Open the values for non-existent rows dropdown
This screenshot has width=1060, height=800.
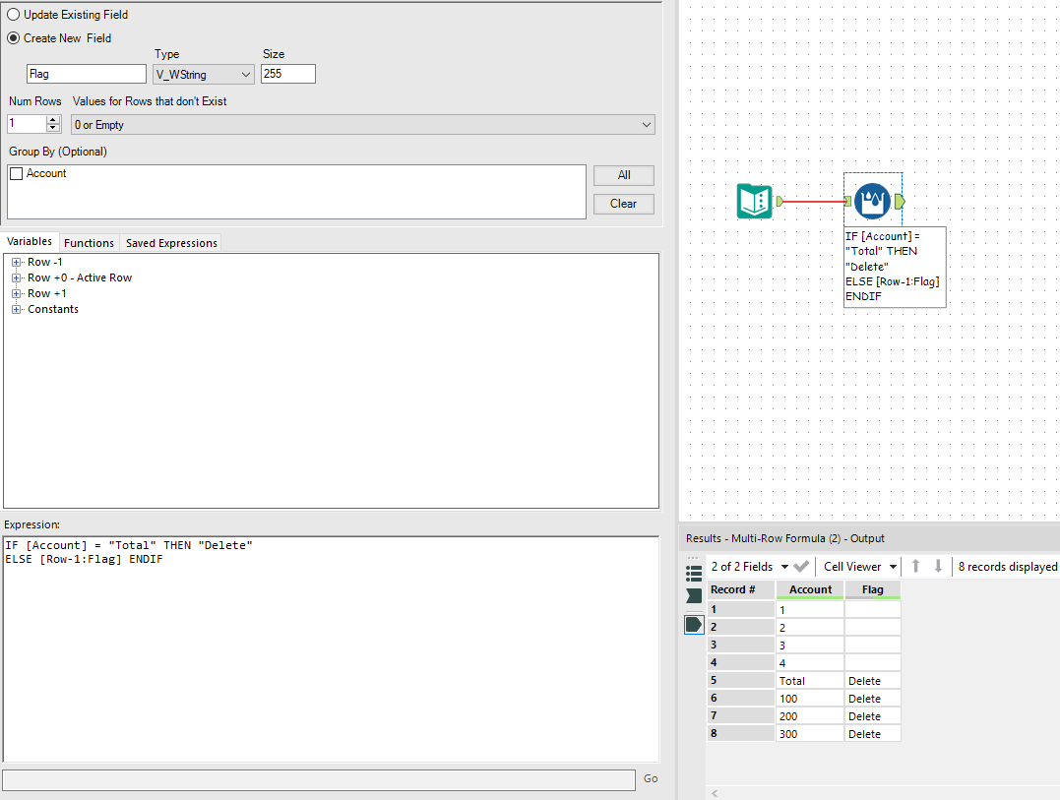coord(362,125)
